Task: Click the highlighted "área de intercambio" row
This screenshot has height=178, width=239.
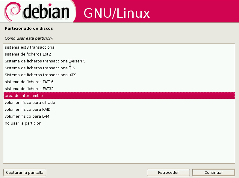Action: pos(119,96)
